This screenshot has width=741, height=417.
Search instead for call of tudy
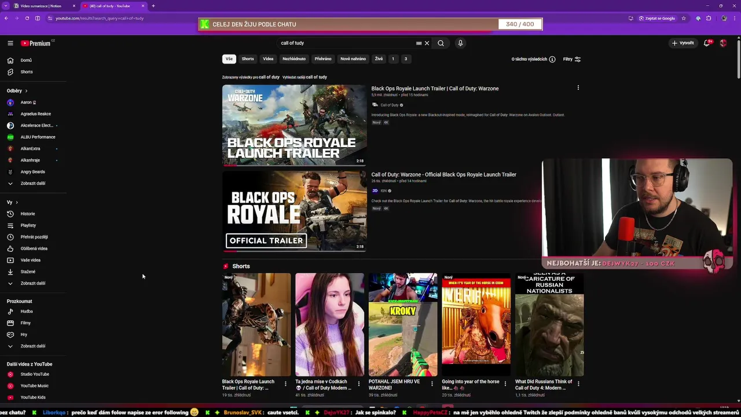point(316,77)
